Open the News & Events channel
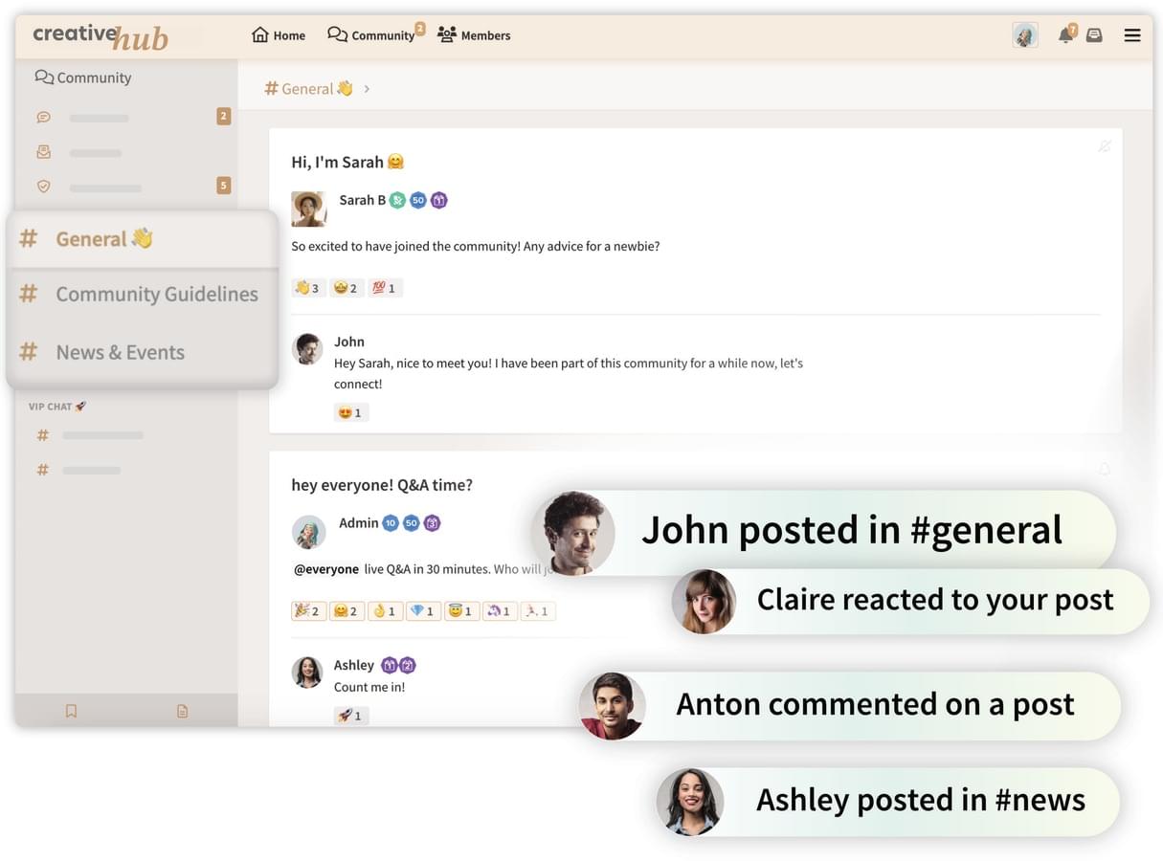The height and width of the screenshot is (861, 1163). 120,352
